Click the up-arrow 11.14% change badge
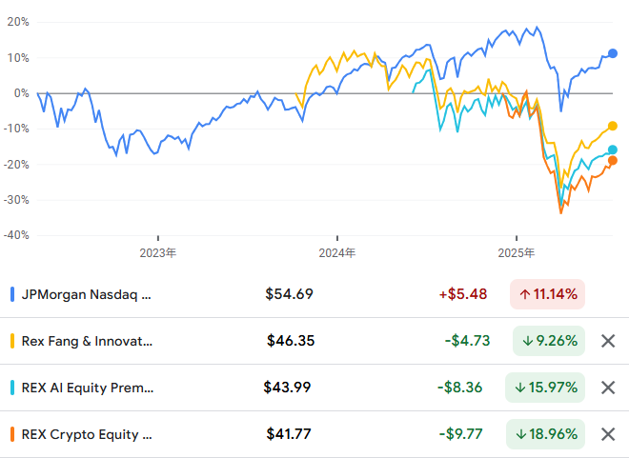Screen dimensions: 629x458 (x=547, y=294)
